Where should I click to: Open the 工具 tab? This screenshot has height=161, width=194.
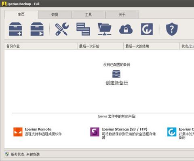tap(89, 15)
